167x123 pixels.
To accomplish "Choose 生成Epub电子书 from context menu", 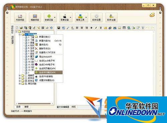I will (49, 61).
